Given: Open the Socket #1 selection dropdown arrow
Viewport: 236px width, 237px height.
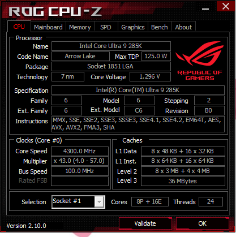Looking at the screenshot, I should coord(99,202).
